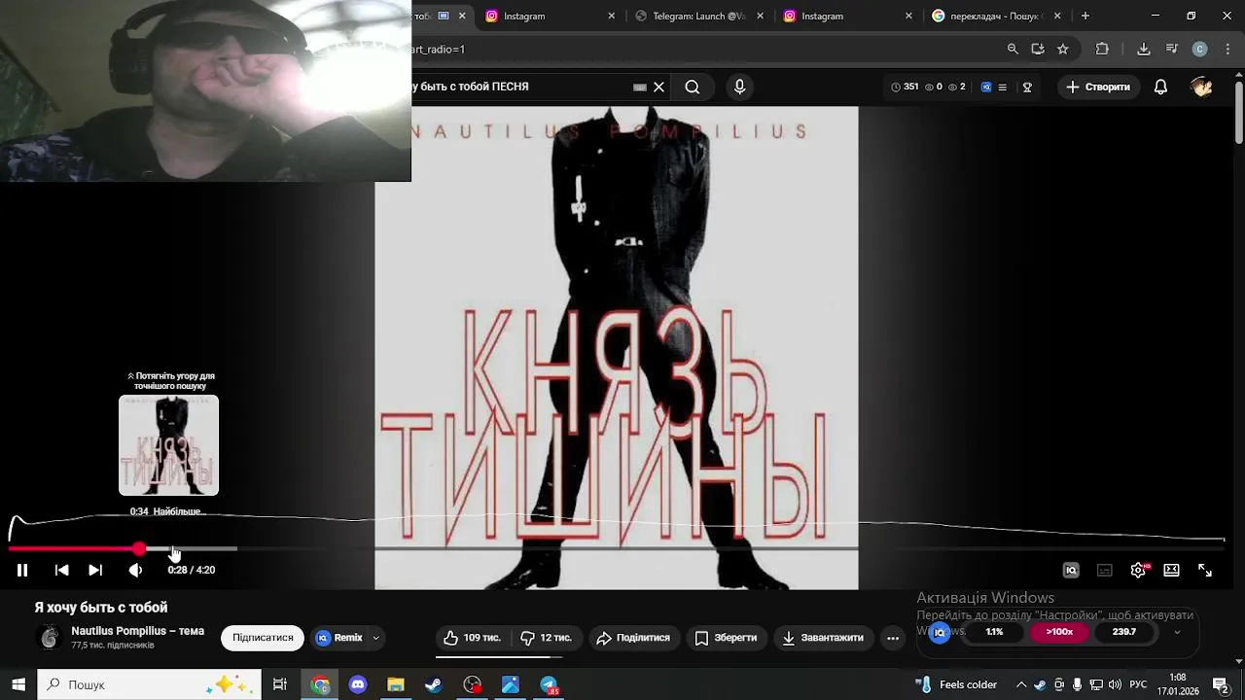Open the system tray volume icon
The width and height of the screenshot is (1245, 700).
click(1115, 684)
